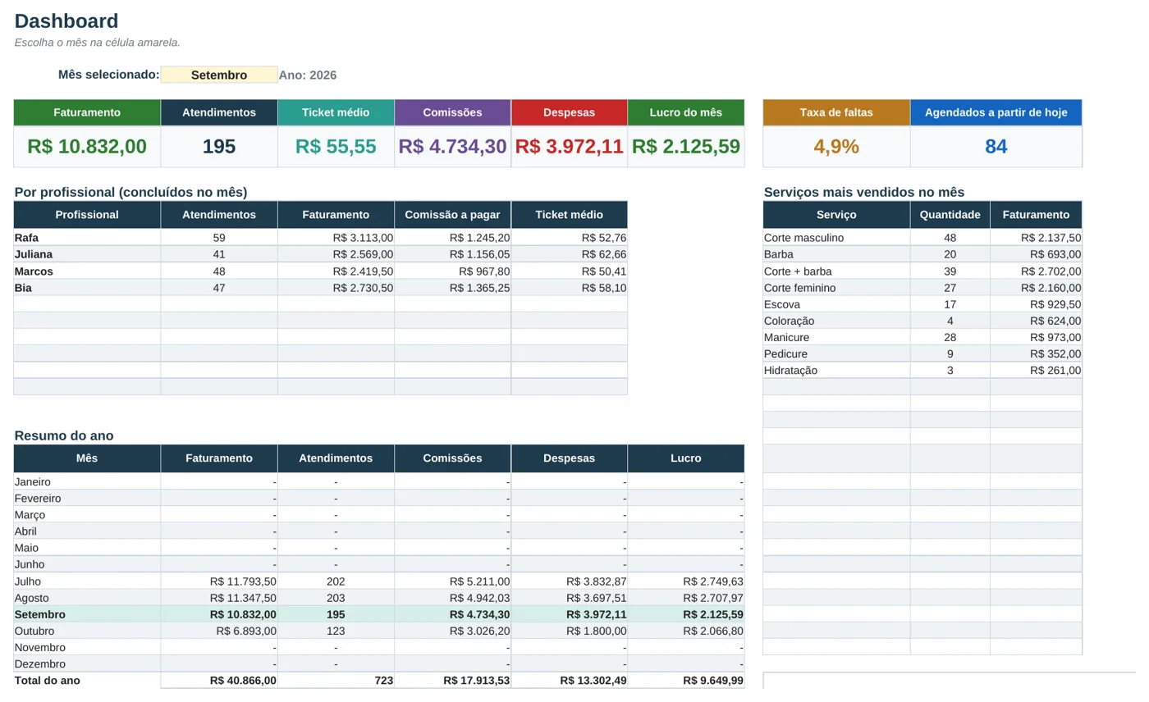Click the "Marcos" professional name cell
Screen dimensions: 1149x702
click(87, 271)
